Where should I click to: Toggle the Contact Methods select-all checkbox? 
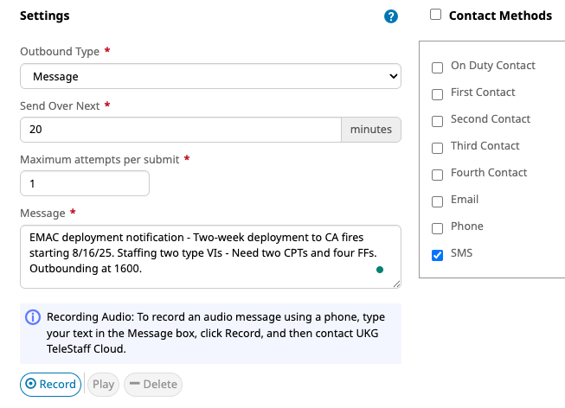435,15
